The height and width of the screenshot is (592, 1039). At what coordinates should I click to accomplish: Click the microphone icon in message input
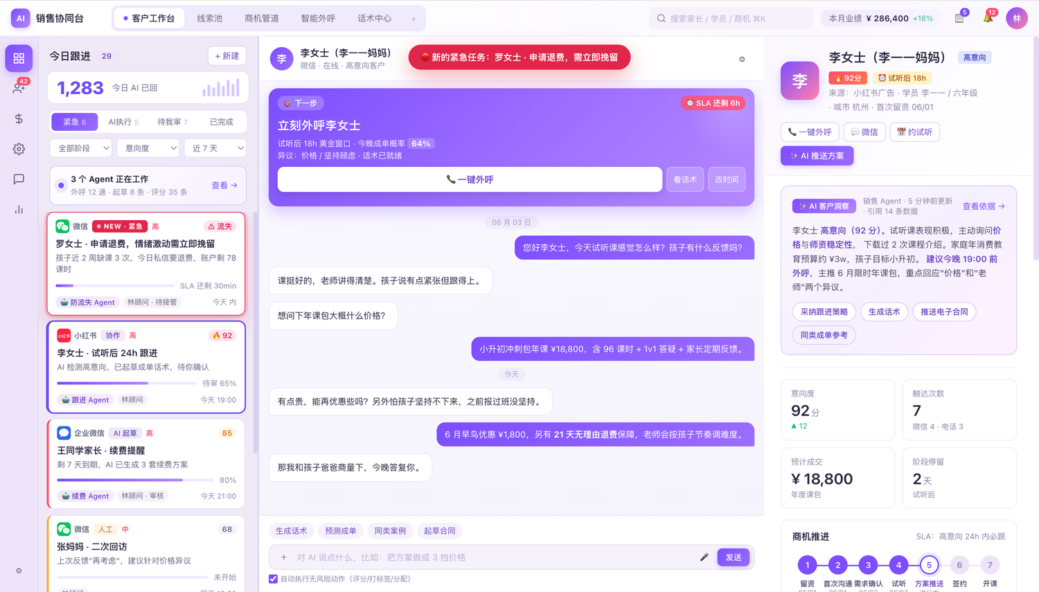point(704,557)
